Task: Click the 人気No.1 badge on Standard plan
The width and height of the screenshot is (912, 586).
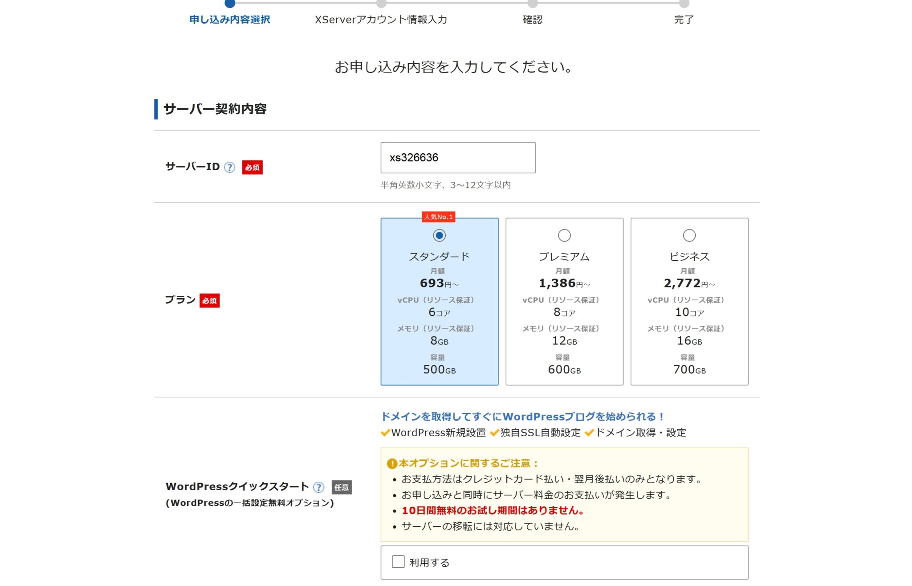Action: coord(439,217)
